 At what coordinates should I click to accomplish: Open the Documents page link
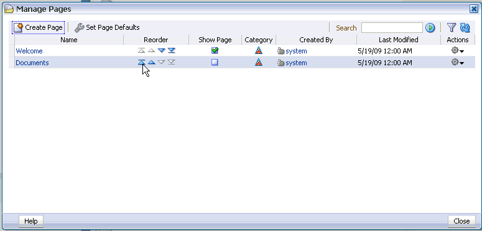32,63
